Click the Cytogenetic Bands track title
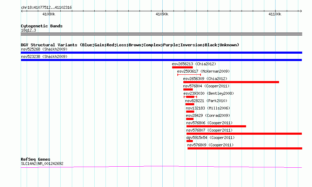Viewport: 312px width, 187px height. point(42,26)
